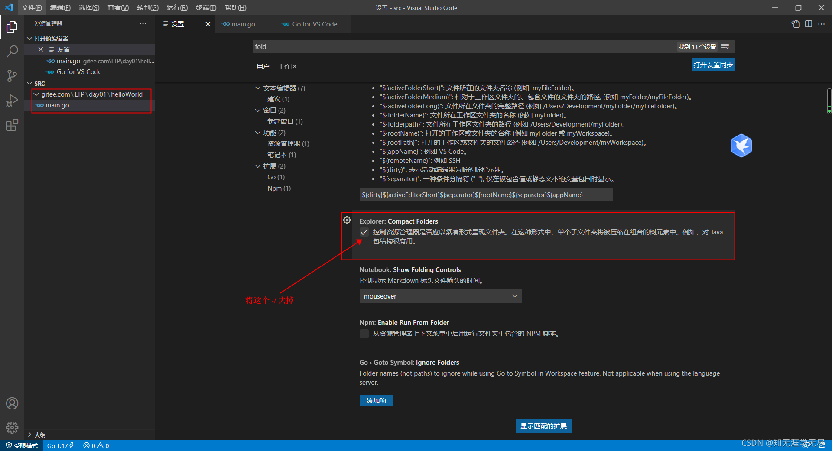
Task: Open the Search view in activity bar
Action: [12, 52]
